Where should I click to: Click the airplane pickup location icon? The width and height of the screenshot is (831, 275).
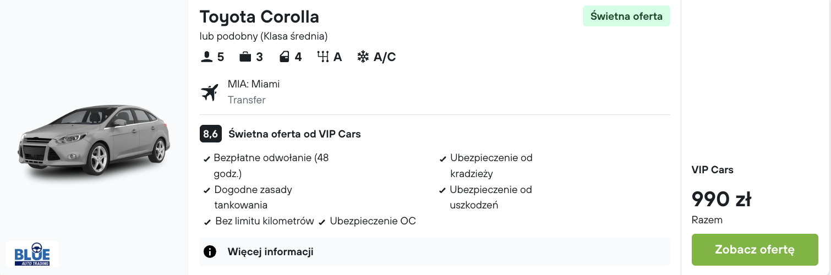210,92
